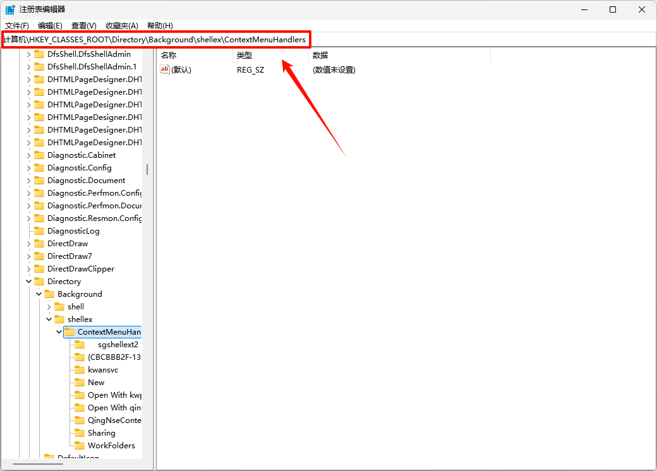Collapse the Directory tree node
Image resolution: width=657 pixels, height=471 pixels.
pos(28,282)
